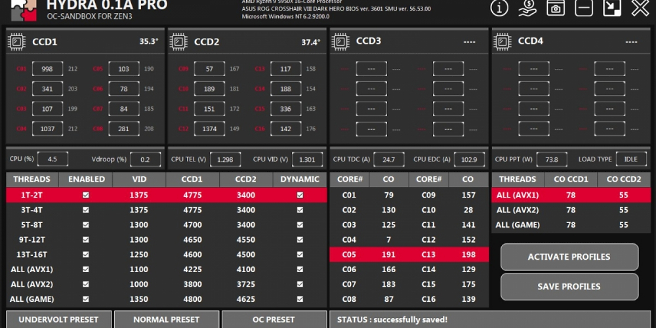
Task: Click the CCD2 chip icon
Action: pyautogui.click(x=178, y=42)
